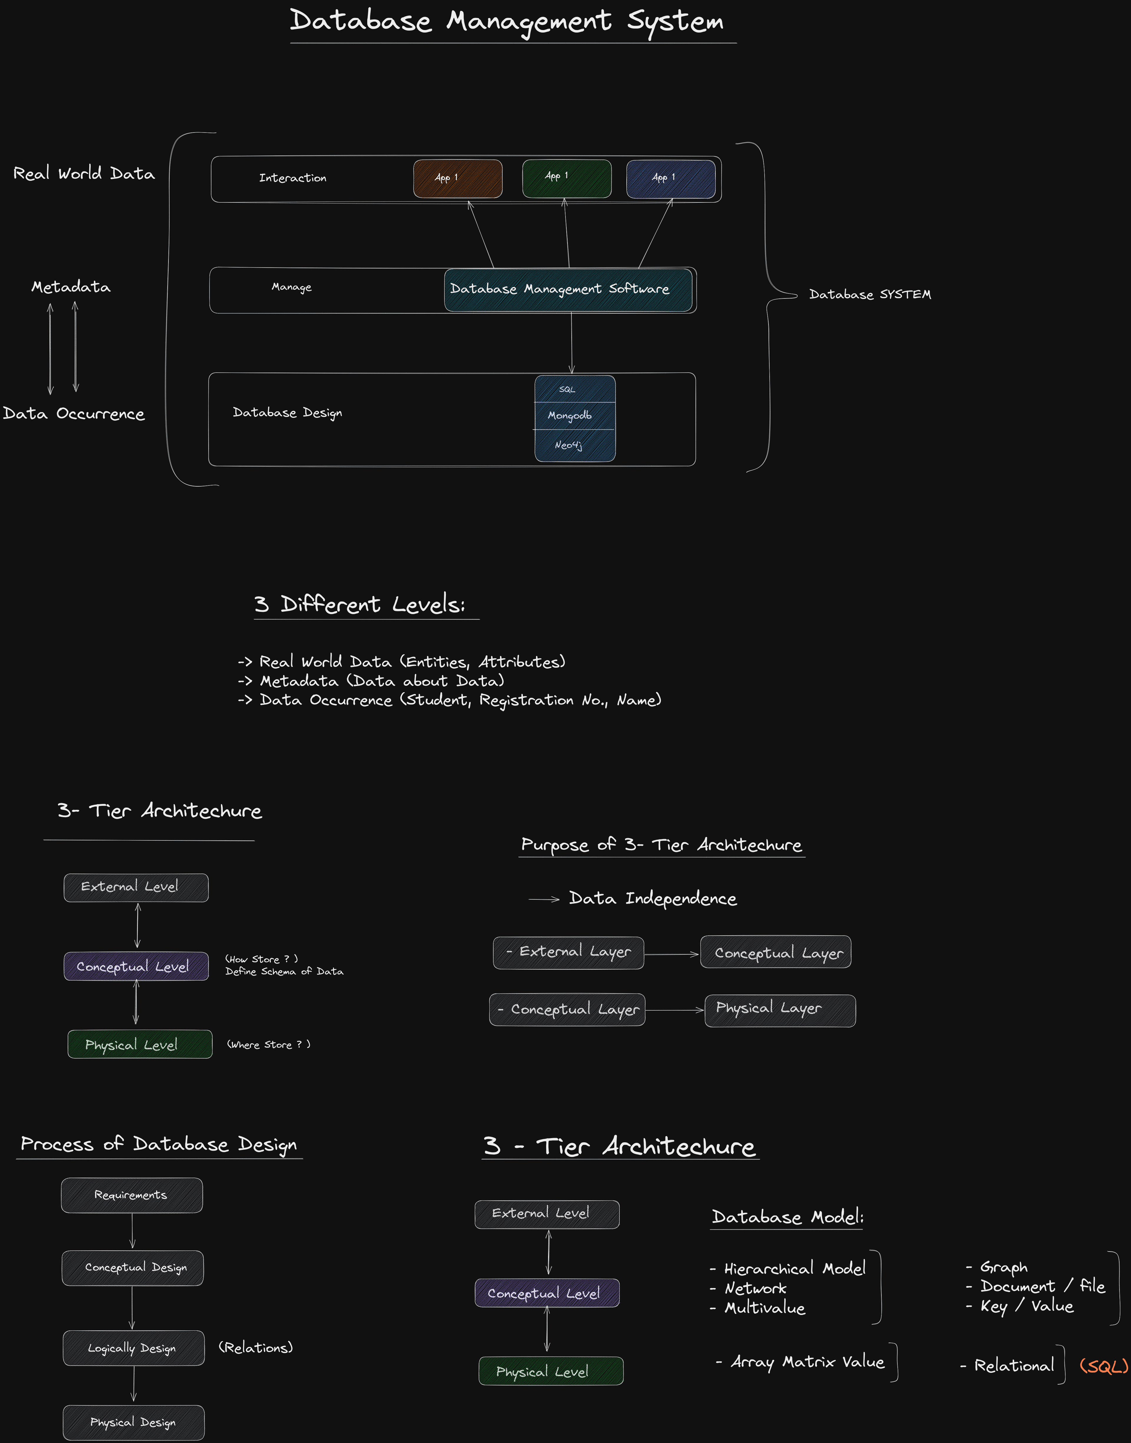
Task: Select the 'Data Independence' text
Action: pos(653,898)
